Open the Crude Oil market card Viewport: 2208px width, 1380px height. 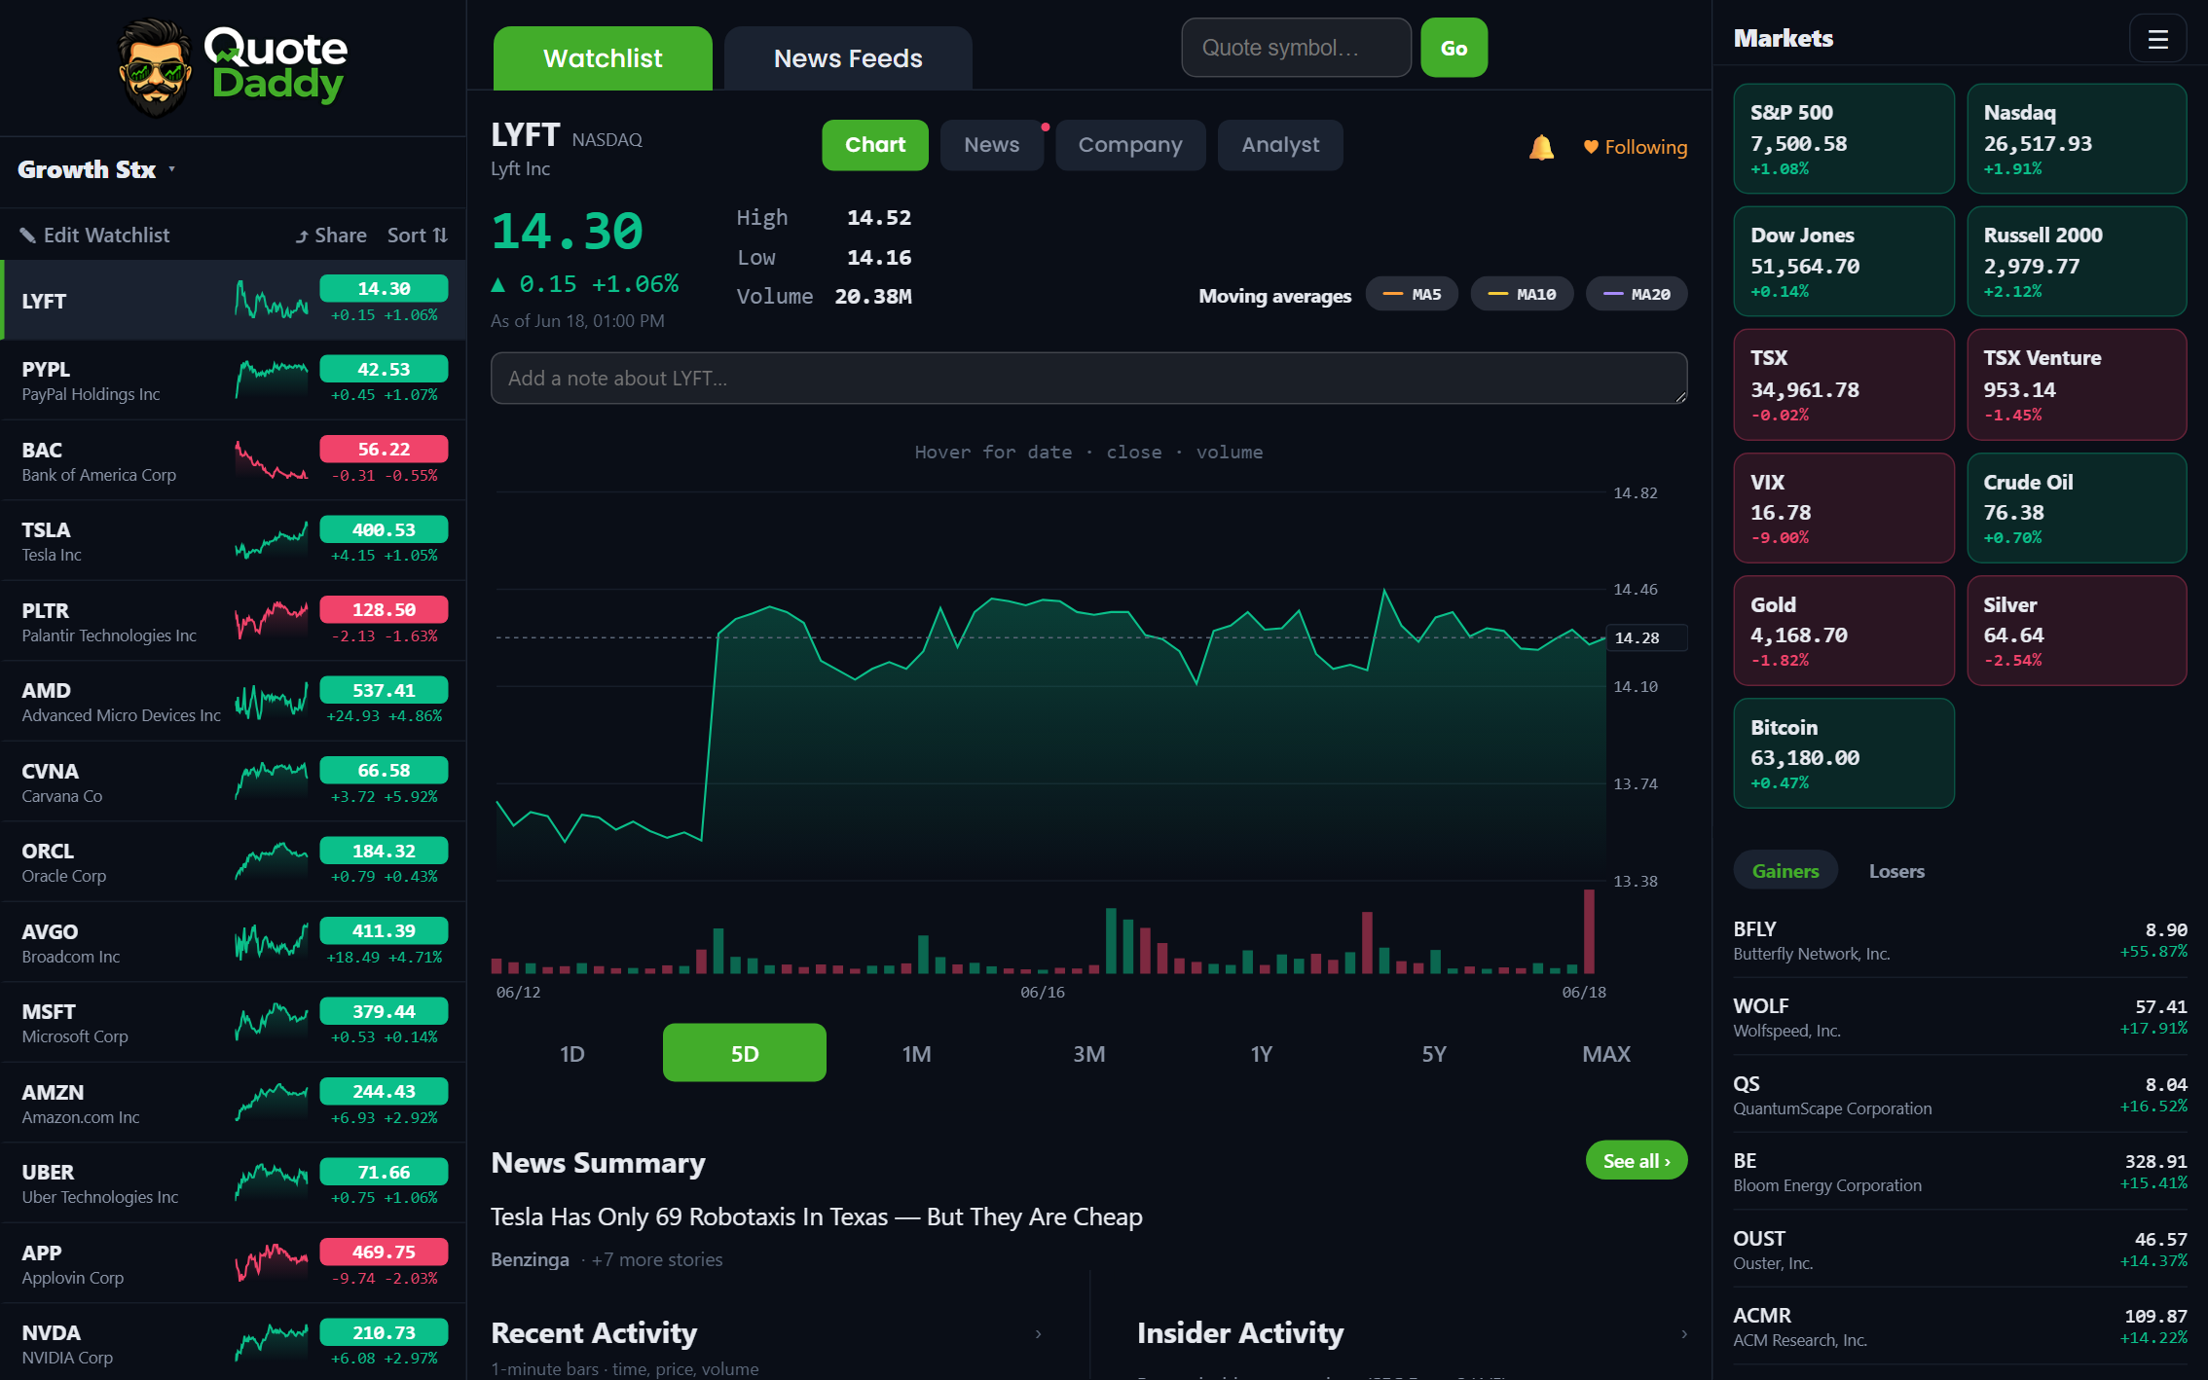click(x=2077, y=508)
